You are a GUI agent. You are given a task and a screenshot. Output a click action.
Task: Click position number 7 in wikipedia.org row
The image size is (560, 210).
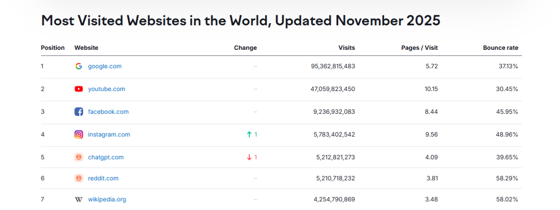coord(42,199)
